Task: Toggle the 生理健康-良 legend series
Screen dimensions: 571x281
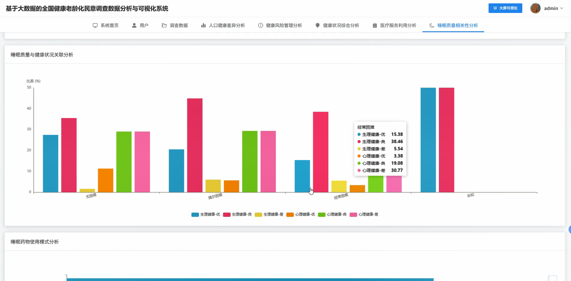Action: (237, 214)
